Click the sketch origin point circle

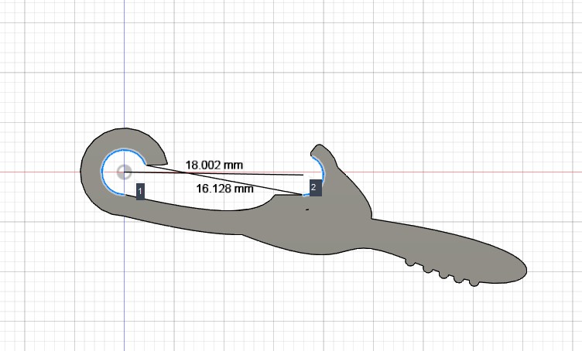124,172
